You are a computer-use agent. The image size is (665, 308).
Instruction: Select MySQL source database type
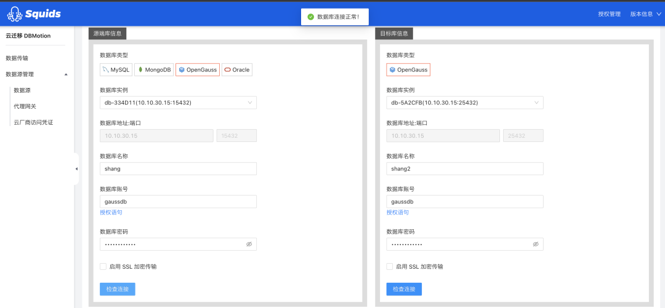point(116,70)
